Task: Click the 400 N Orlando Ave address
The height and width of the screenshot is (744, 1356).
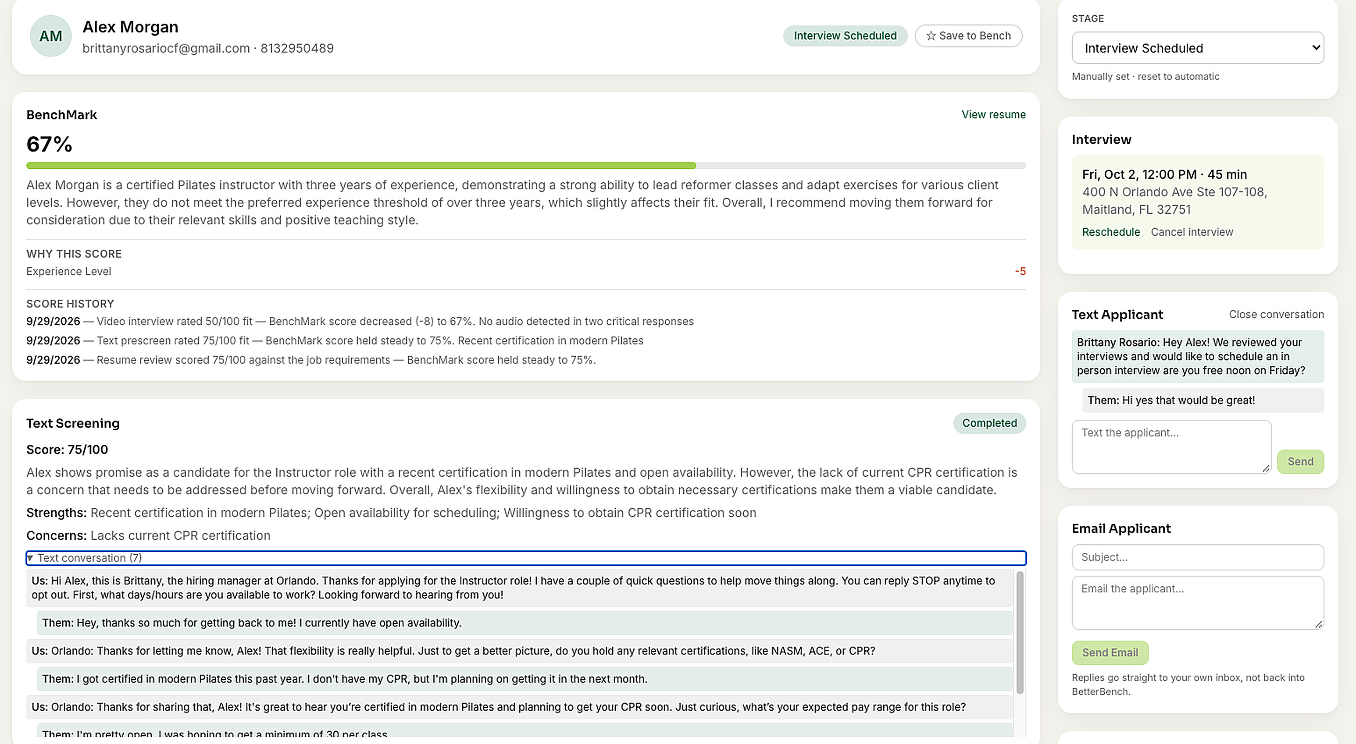Action: (1174, 201)
